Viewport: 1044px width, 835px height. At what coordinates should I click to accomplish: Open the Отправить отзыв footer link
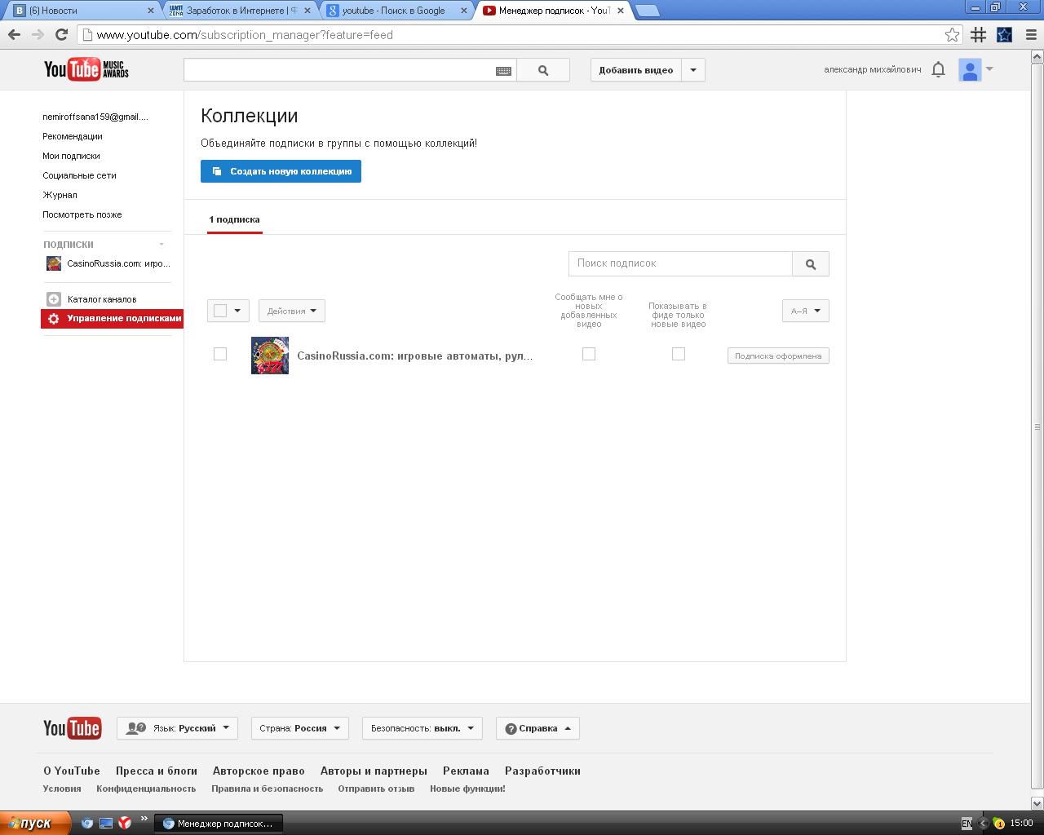pyautogui.click(x=376, y=789)
